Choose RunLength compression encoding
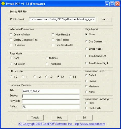Screen dimensions: 121x129 click(86, 108)
